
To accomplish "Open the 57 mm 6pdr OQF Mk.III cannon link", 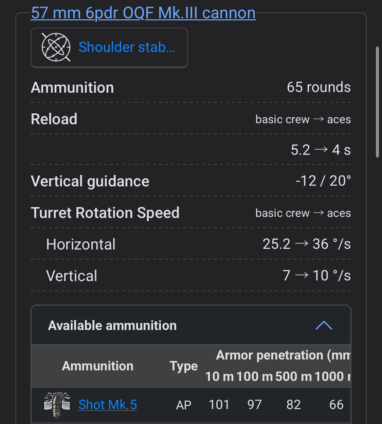I will (x=143, y=13).
